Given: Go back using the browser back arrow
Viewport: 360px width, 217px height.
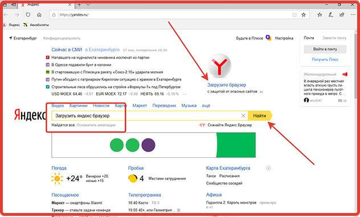Looking at the screenshot, I should point(6,15).
